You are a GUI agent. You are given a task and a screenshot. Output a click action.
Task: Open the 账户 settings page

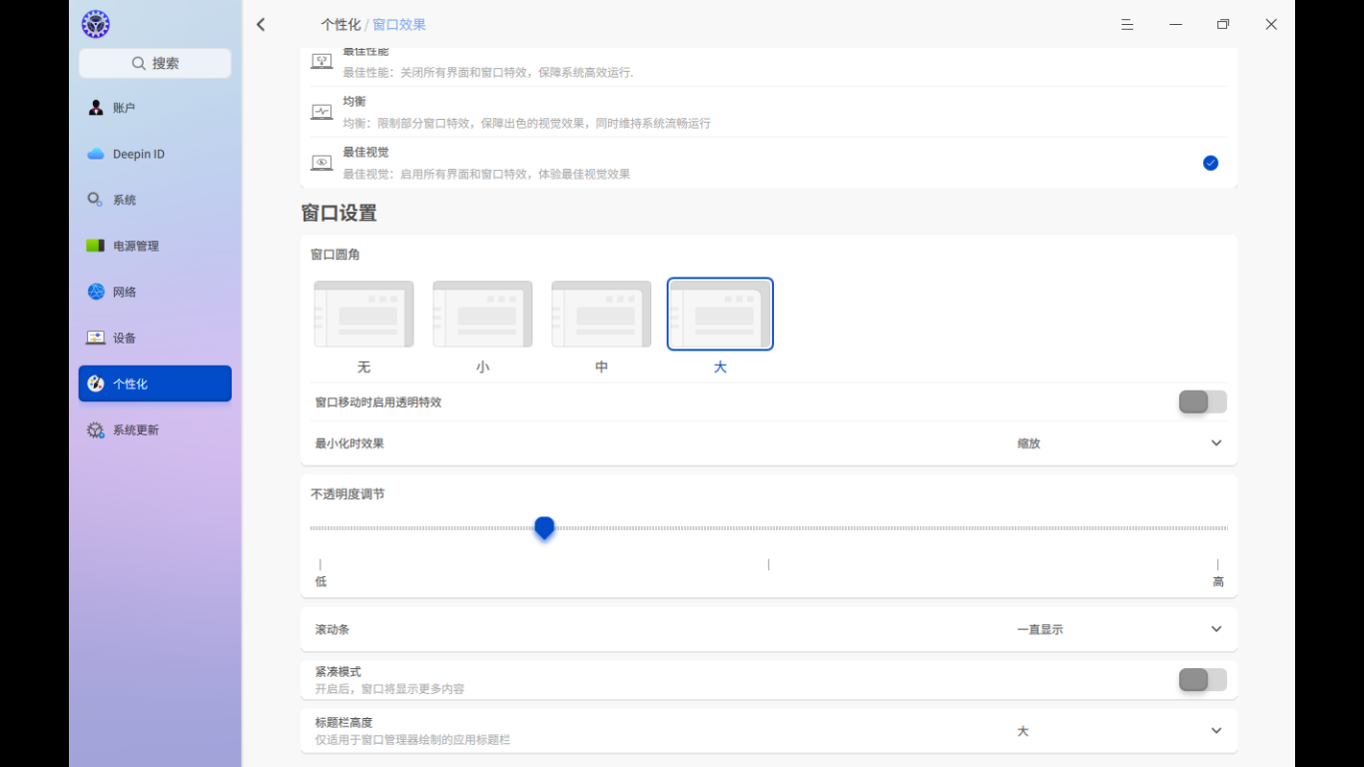click(155, 108)
